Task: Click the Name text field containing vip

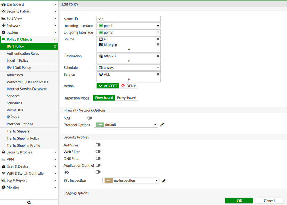Action: (129, 19)
